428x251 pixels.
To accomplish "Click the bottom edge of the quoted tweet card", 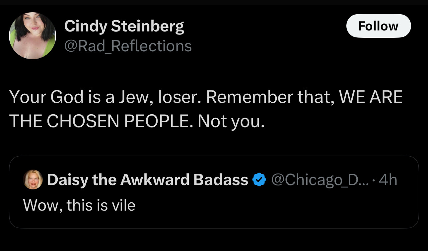I will 214,228.
